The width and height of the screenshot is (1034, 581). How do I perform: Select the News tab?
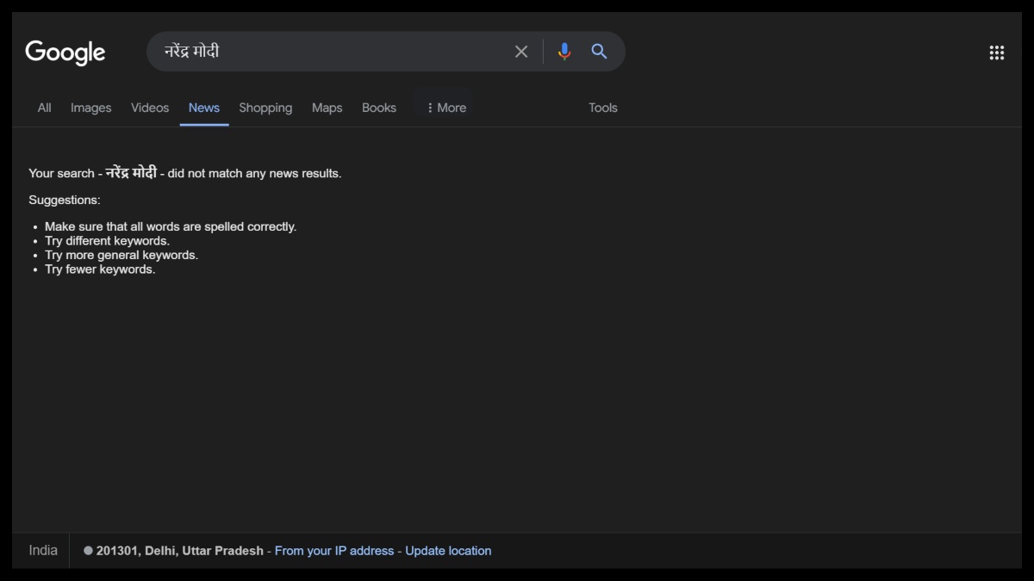pyautogui.click(x=204, y=108)
